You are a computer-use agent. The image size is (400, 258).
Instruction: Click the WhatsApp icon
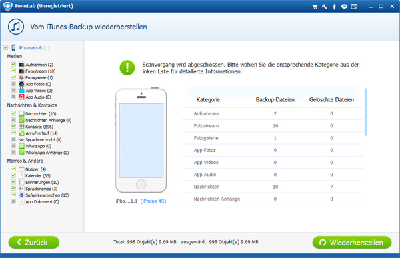pyautogui.click(x=21, y=146)
